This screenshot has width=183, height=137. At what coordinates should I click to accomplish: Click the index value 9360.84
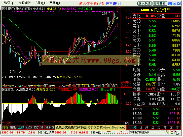[x=7, y=132]
